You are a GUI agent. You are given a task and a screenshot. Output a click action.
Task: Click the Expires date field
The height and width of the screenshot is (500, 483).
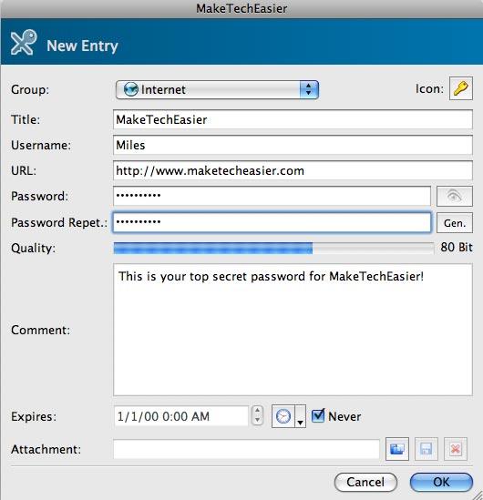click(180, 416)
